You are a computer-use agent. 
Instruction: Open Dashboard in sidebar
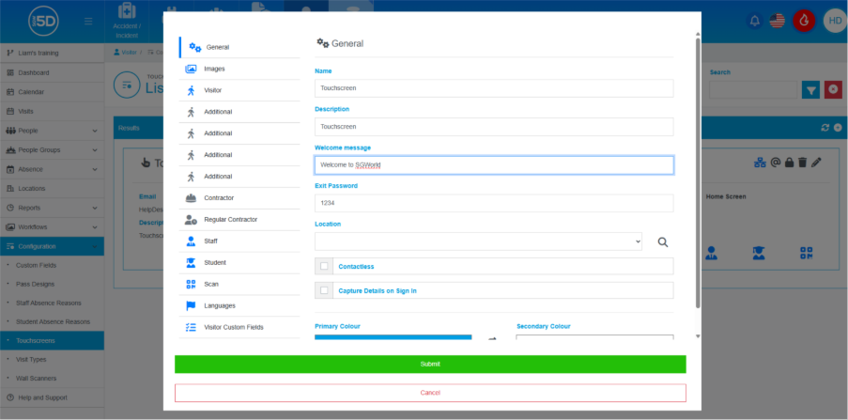(x=52, y=72)
